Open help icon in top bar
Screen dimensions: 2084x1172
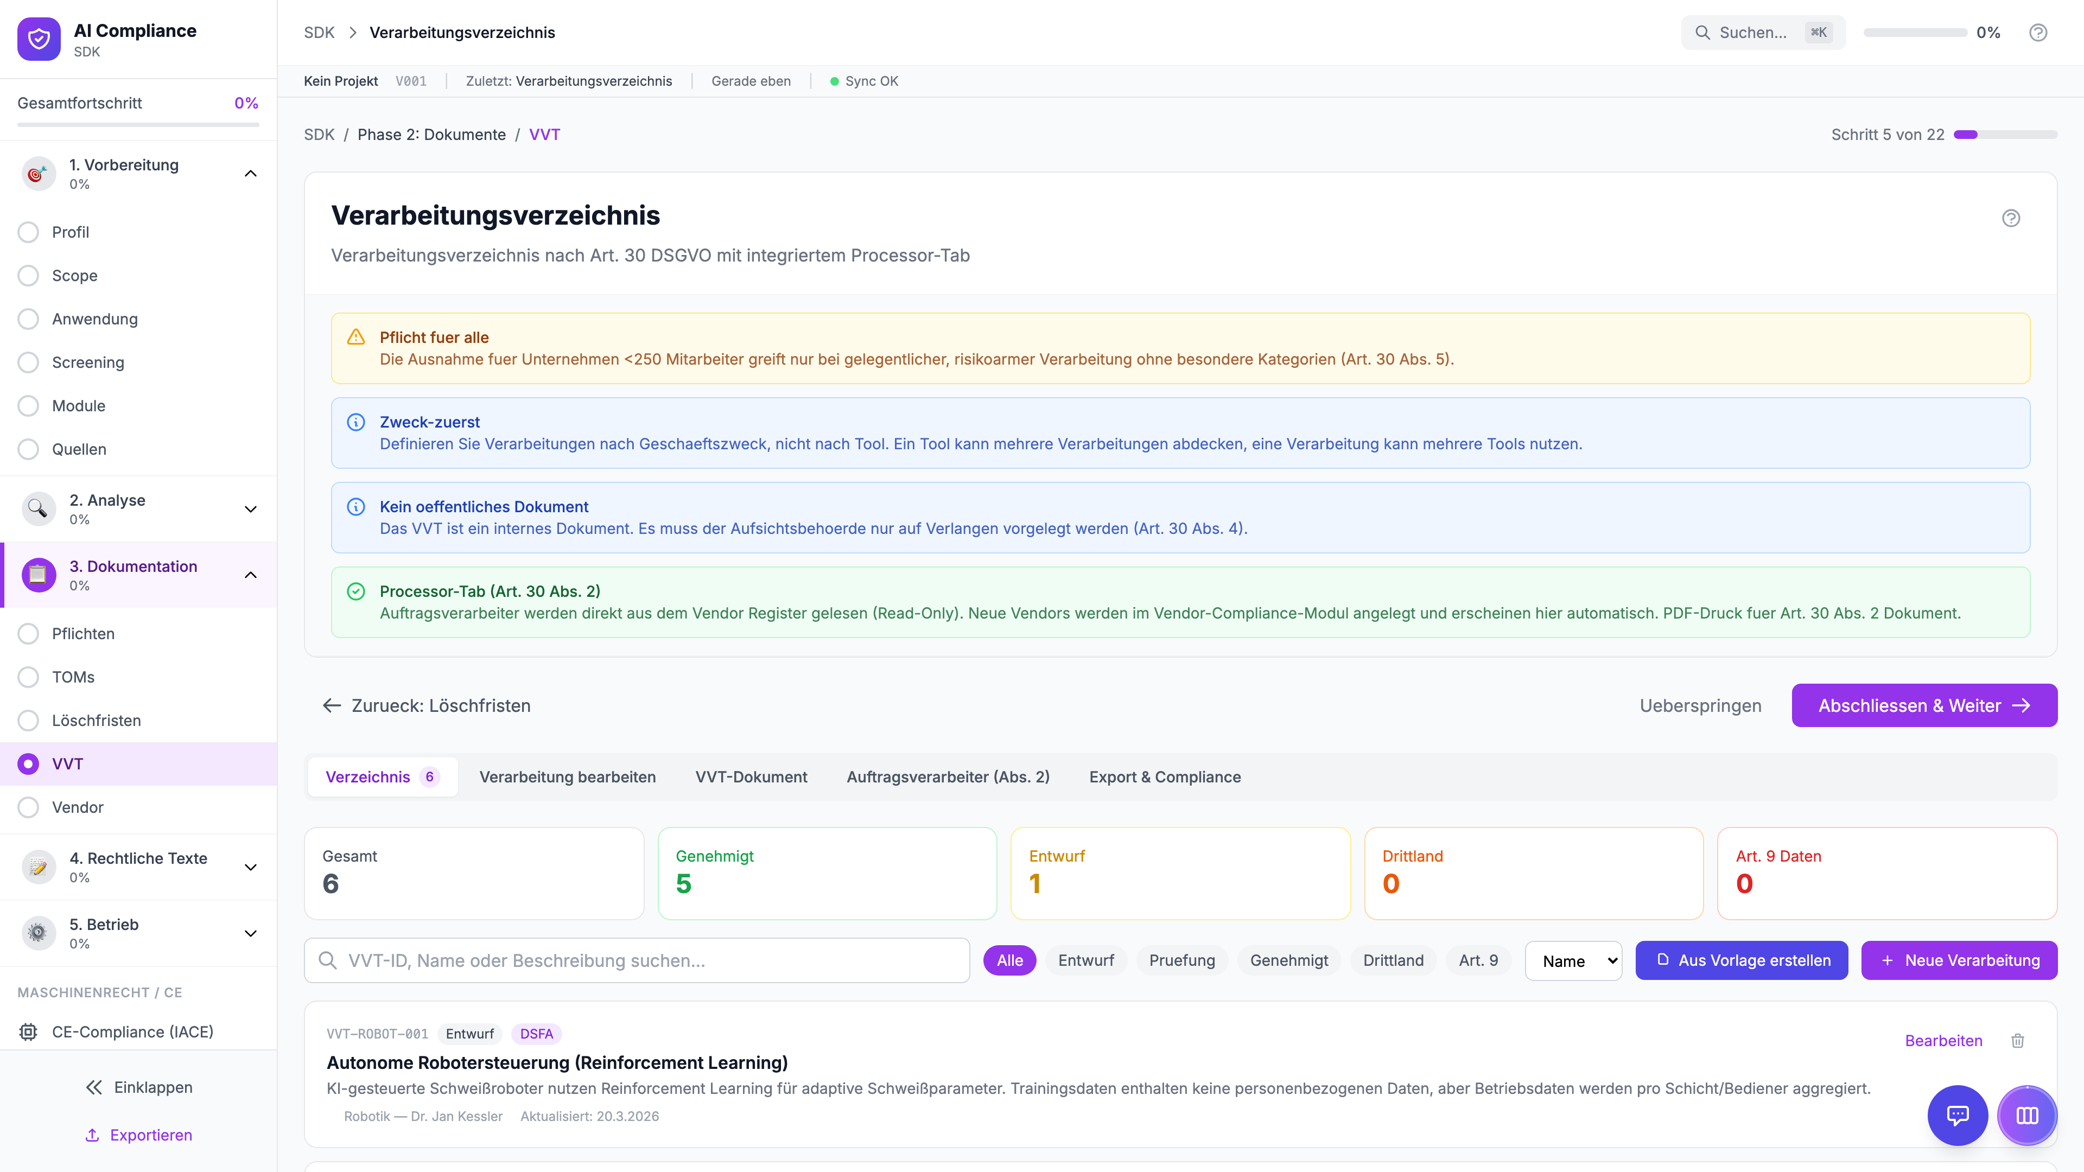tap(2038, 33)
